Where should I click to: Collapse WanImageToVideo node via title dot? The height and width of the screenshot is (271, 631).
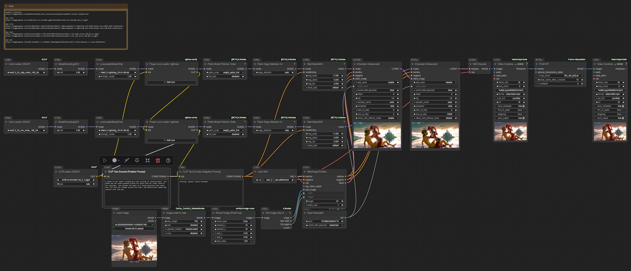pos(305,172)
